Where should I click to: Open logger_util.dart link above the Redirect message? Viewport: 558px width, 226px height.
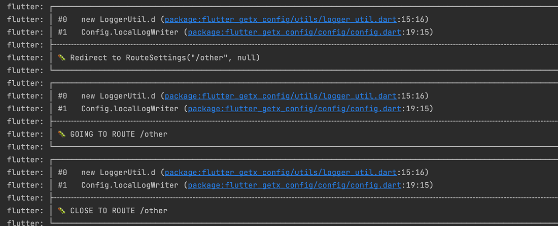tap(281, 19)
